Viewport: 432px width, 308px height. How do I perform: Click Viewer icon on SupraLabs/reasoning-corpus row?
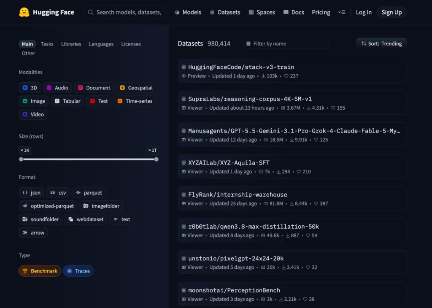point(184,108)
